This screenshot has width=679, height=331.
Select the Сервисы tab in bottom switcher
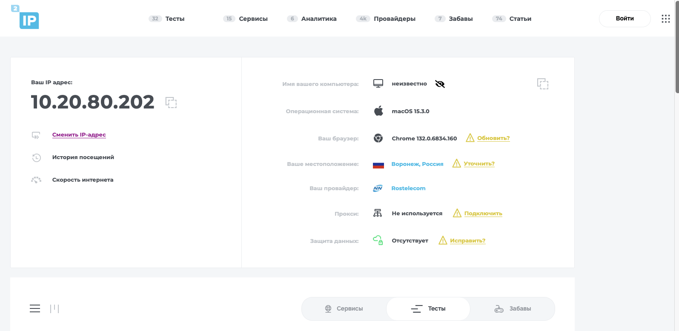pos(344,309)
